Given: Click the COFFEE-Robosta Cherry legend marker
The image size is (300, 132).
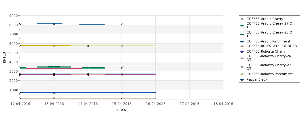Looking at the screenshot, I should pos(242,52).
